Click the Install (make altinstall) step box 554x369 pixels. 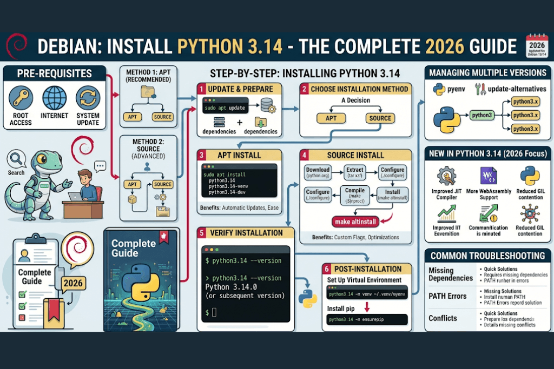(393, 194)
